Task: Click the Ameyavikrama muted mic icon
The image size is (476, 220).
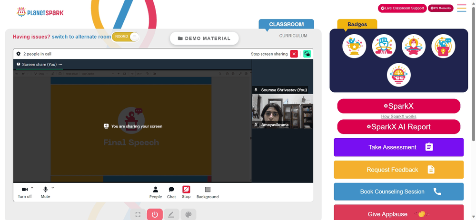Action: click(x=256, y=124)
